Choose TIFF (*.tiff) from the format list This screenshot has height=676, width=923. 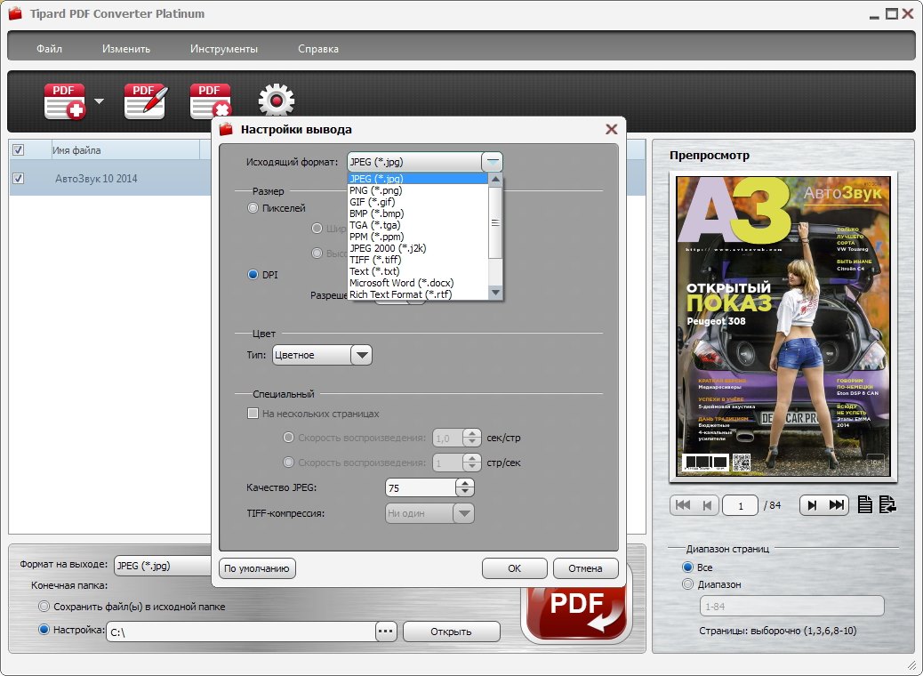[x=375, y=260]
